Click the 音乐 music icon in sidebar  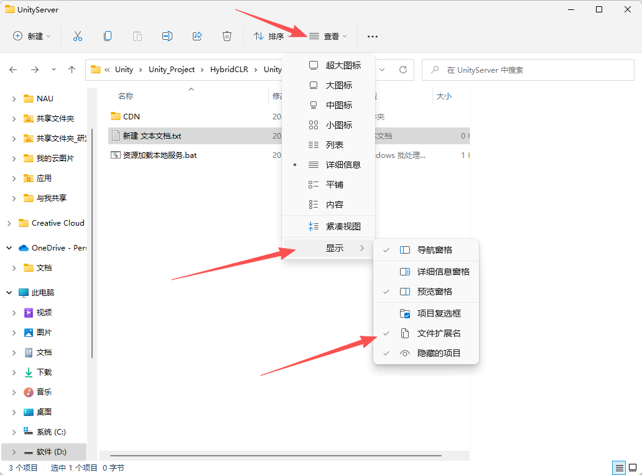[x=29, y=392]
